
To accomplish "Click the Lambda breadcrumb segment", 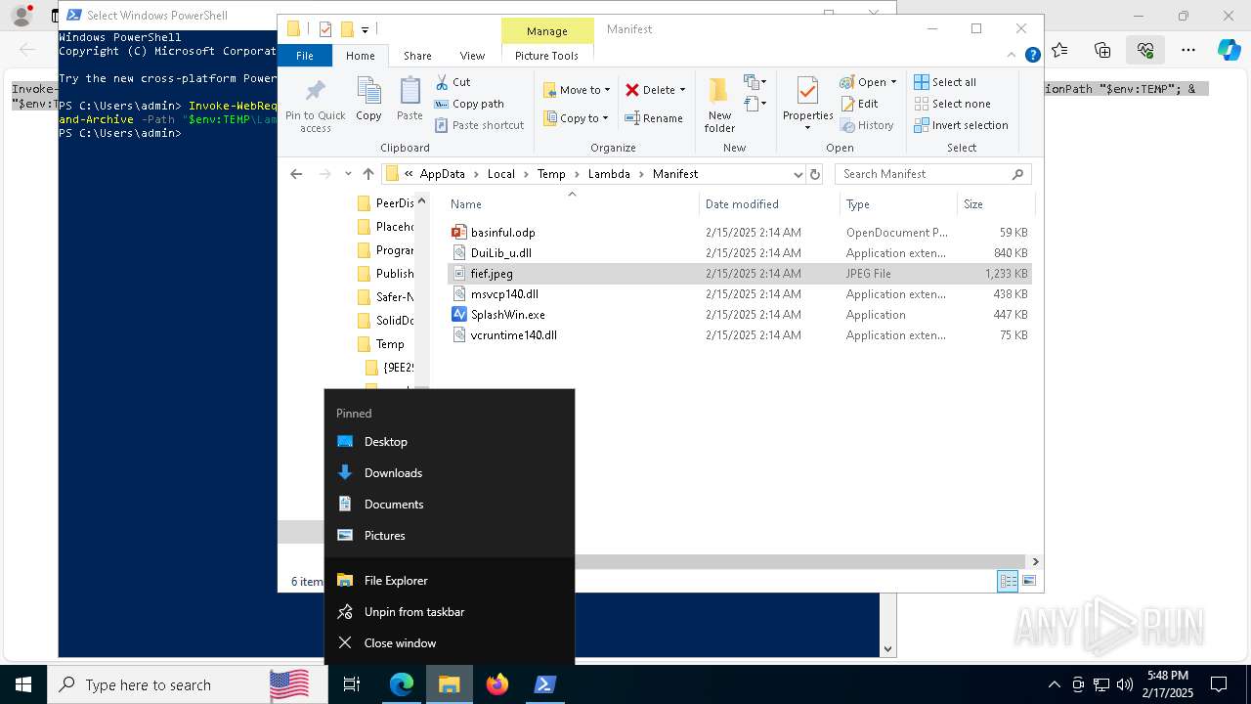I will point(609,174).
